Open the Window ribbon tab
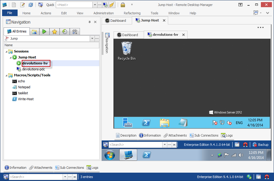The width and height of the screenshot is (274, 181). (x=174, y=13)
